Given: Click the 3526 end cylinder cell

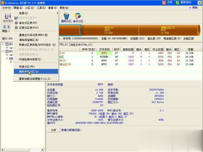Looking at the screenshot, I should tap(161, 61).
